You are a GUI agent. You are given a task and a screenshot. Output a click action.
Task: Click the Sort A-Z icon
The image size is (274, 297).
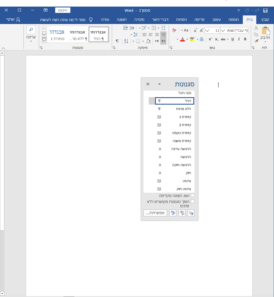coord(126,41)
